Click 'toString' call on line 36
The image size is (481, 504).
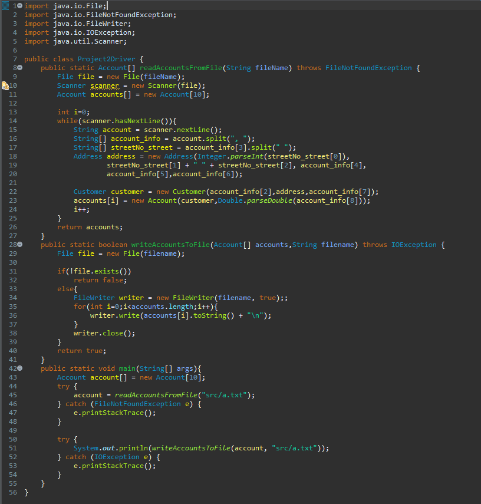(210, 315)
